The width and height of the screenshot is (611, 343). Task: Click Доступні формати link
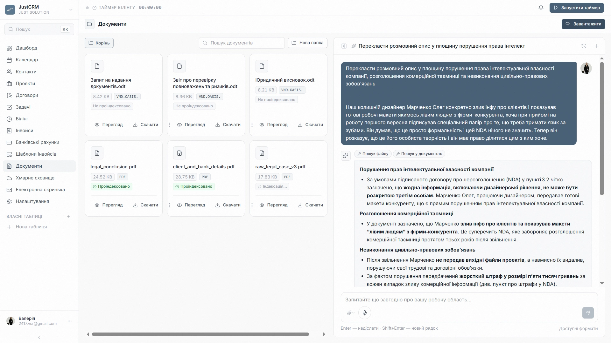point(578,329)
